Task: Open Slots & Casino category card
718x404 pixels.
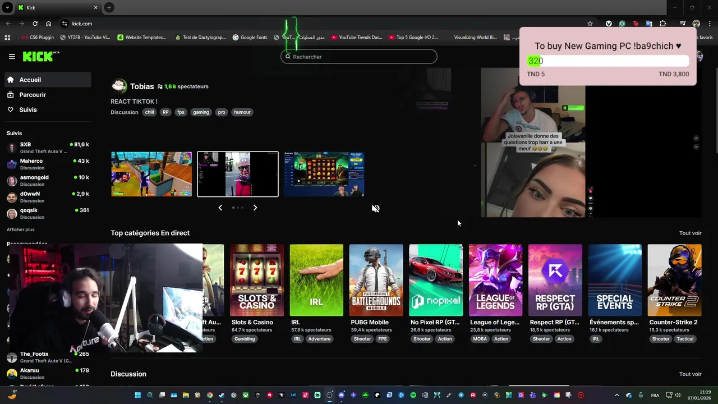Action: coord(257,280)
